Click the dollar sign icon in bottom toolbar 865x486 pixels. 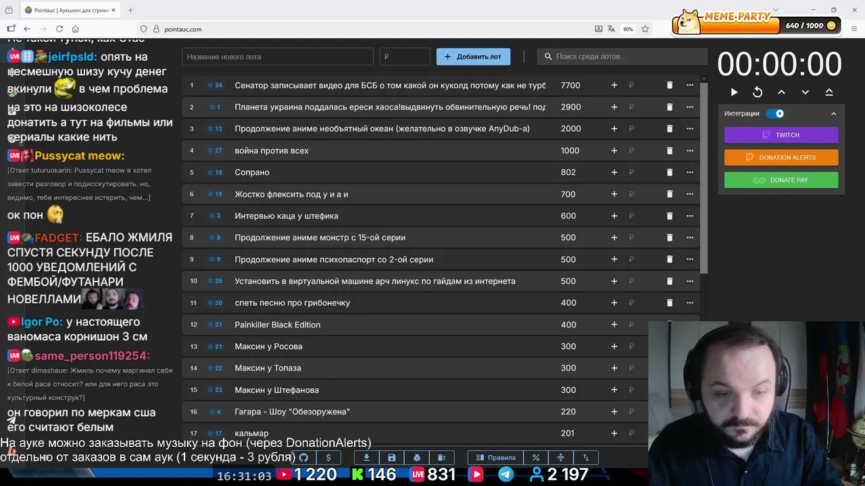coord(328,458)
